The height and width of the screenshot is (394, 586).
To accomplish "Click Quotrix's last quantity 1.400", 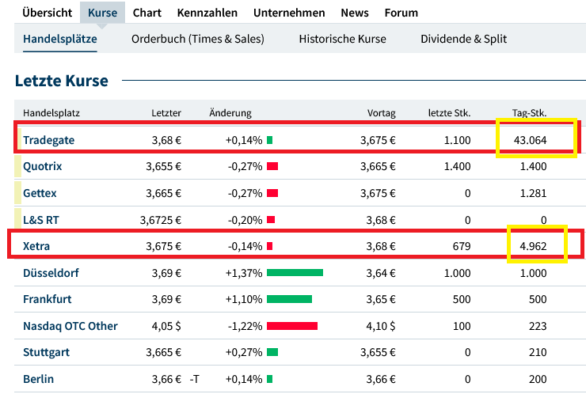I will 457,166.
